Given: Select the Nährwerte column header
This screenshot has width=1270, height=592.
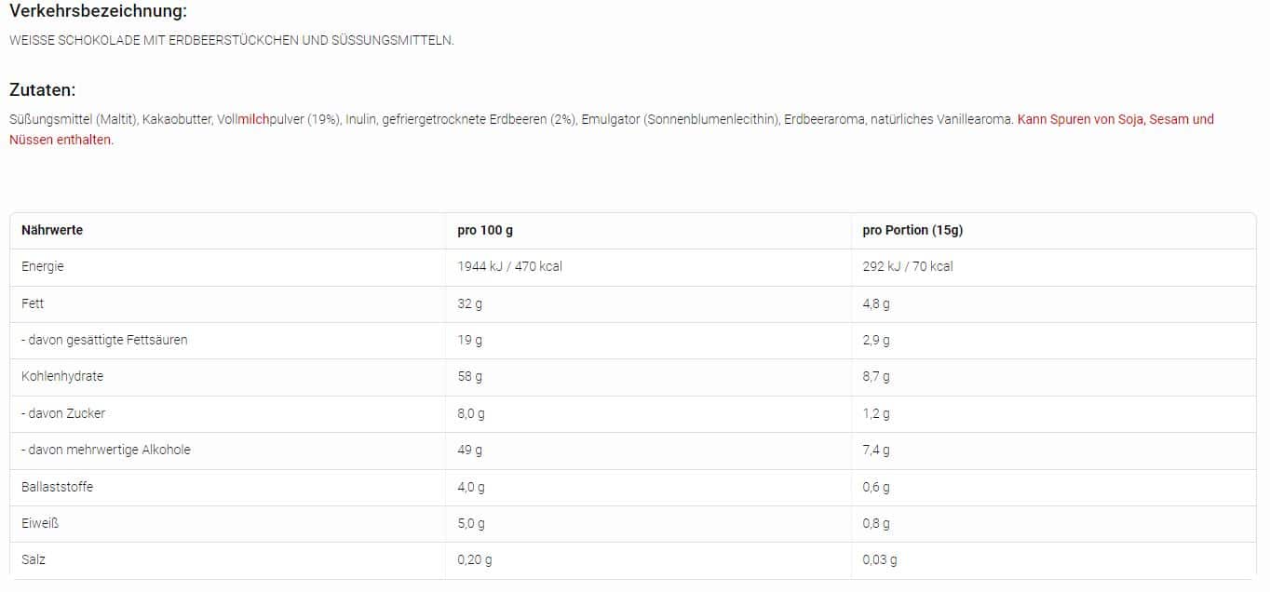Looking at the screenshot, I should tap(52, 230).
